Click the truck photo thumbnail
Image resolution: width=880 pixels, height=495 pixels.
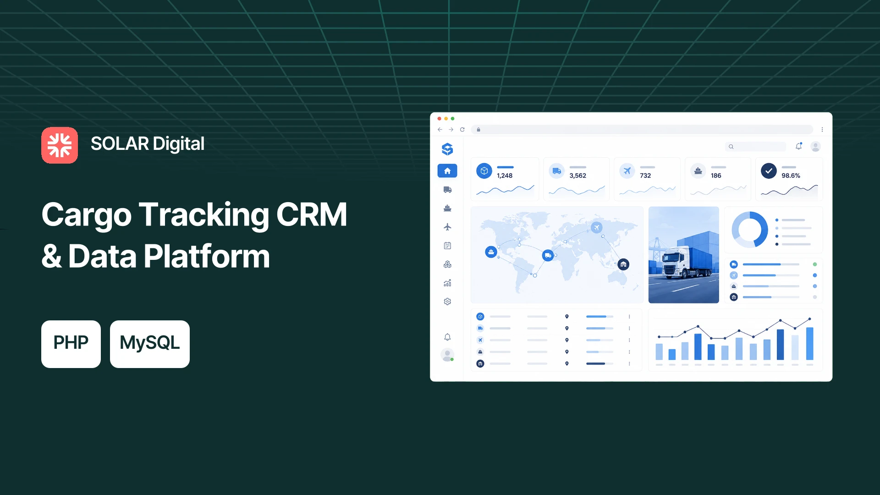click(683, 255)
